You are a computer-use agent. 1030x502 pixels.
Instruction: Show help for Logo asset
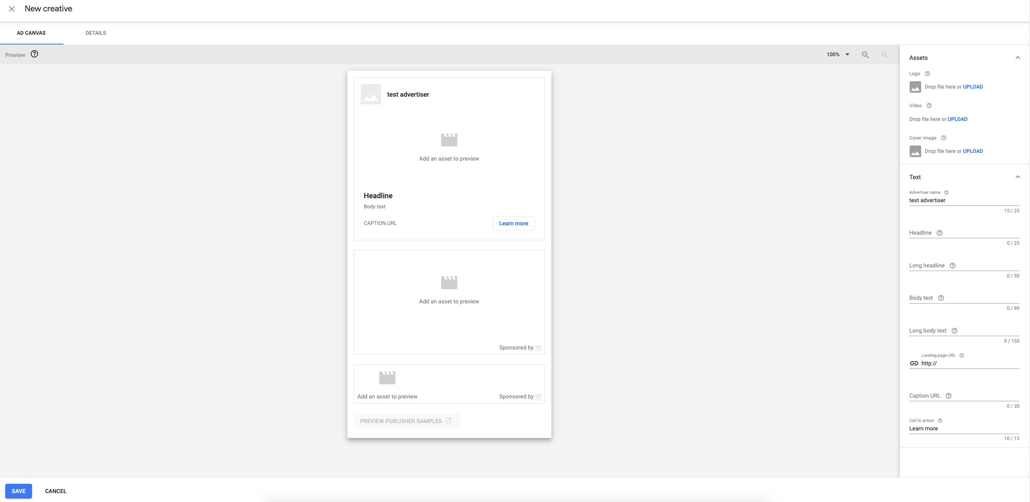[928, 74]
